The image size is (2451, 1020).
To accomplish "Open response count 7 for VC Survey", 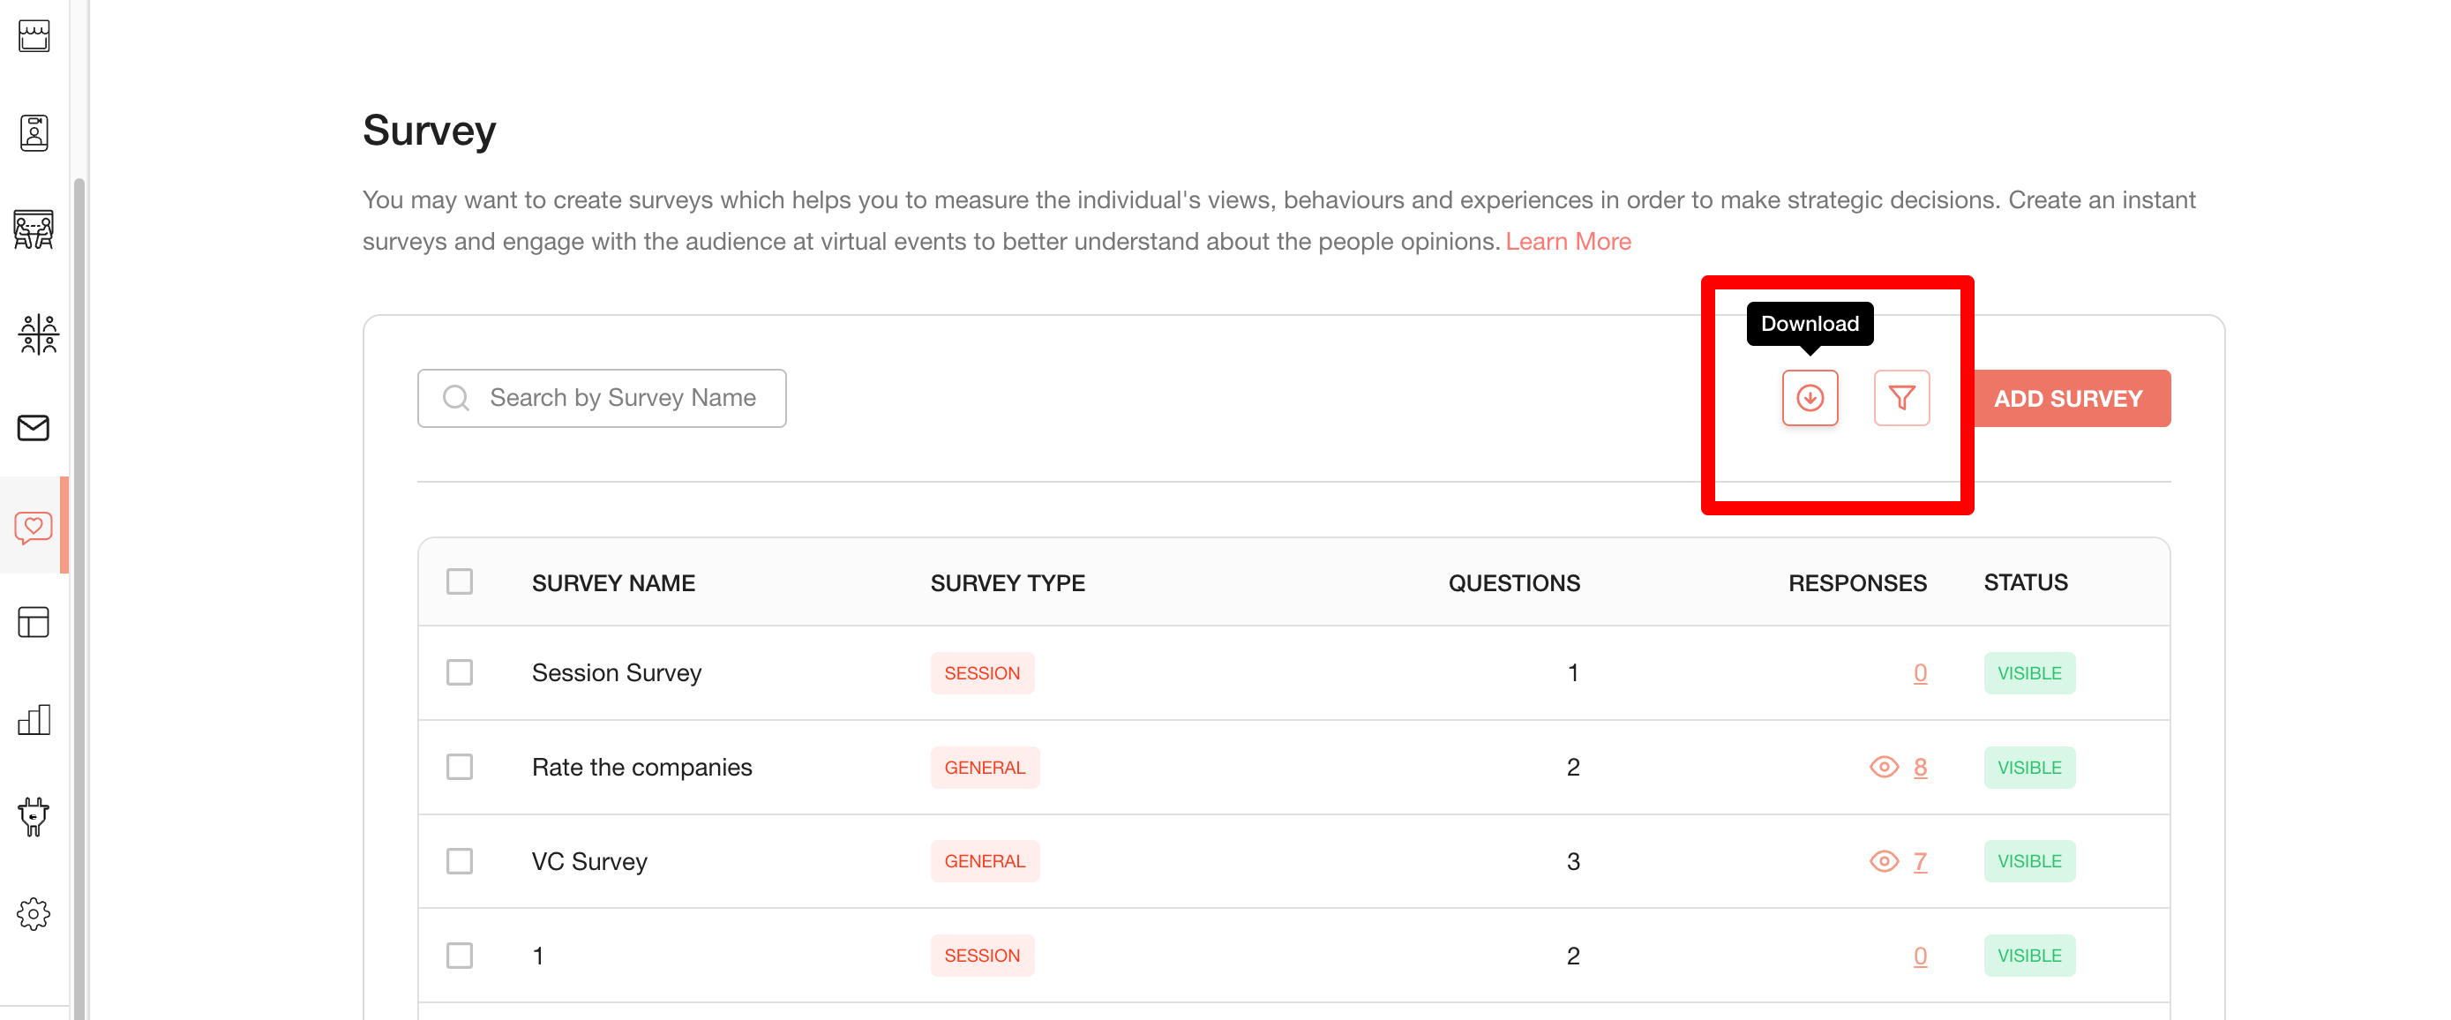I will 1920,861.
